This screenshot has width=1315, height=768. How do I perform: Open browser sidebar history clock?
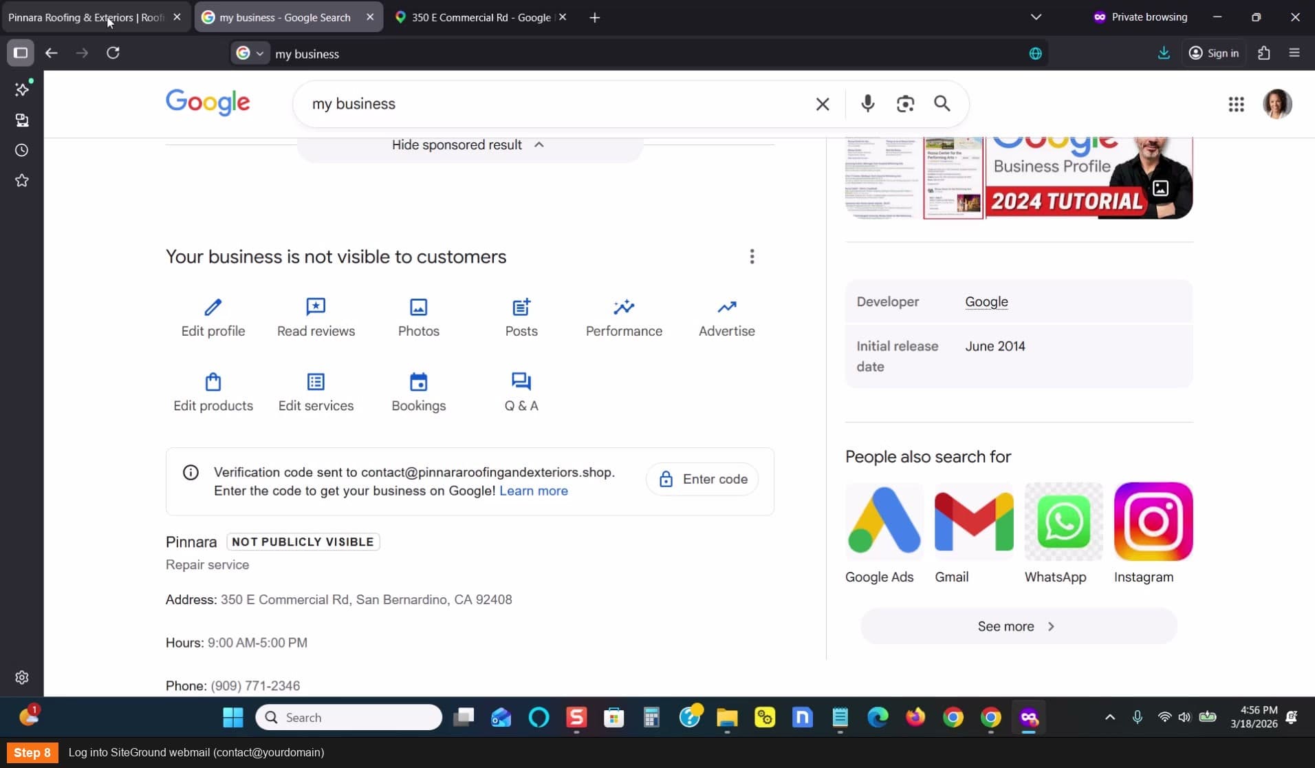click(x=22, y=150)
